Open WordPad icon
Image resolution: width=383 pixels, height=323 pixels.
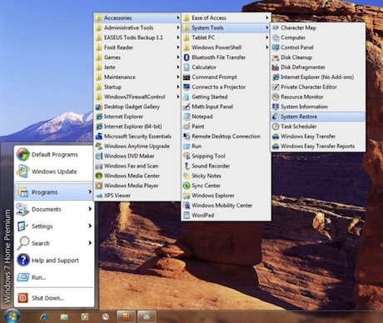(x=187, y=215)
